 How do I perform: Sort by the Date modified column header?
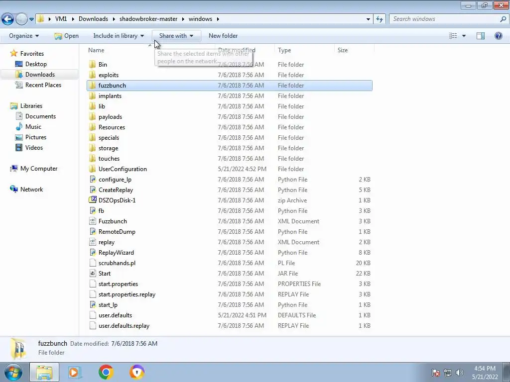pyautogui.click(x=237, y=50)
